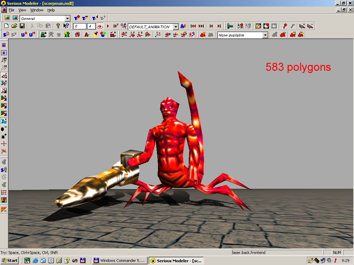This screenshot has width=354, height=265.
Task: Toggle the cyan T texture icon in sidebar
Action: coord(4,121)
